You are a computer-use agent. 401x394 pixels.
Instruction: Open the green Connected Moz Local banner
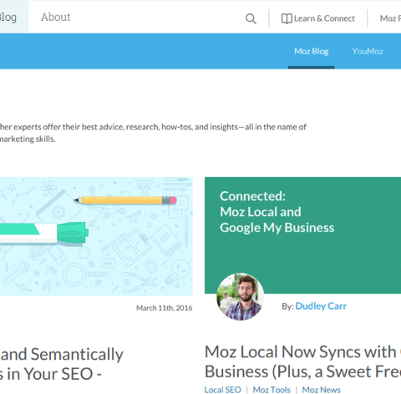pos(302,235)
